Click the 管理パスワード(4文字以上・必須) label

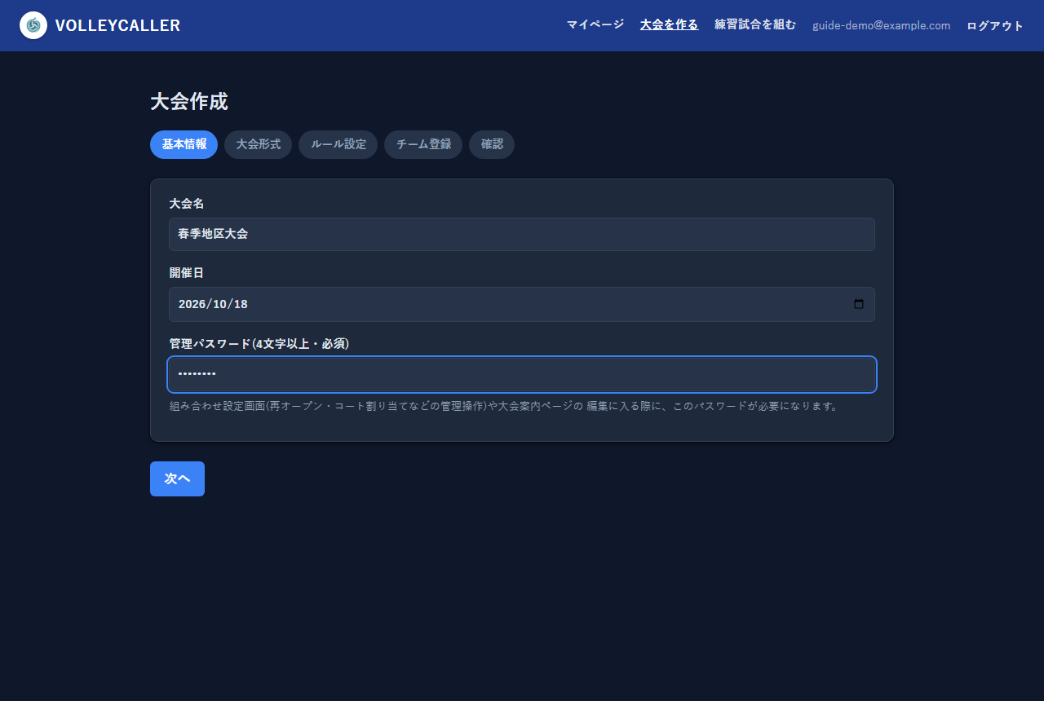(x=259, y=343)
